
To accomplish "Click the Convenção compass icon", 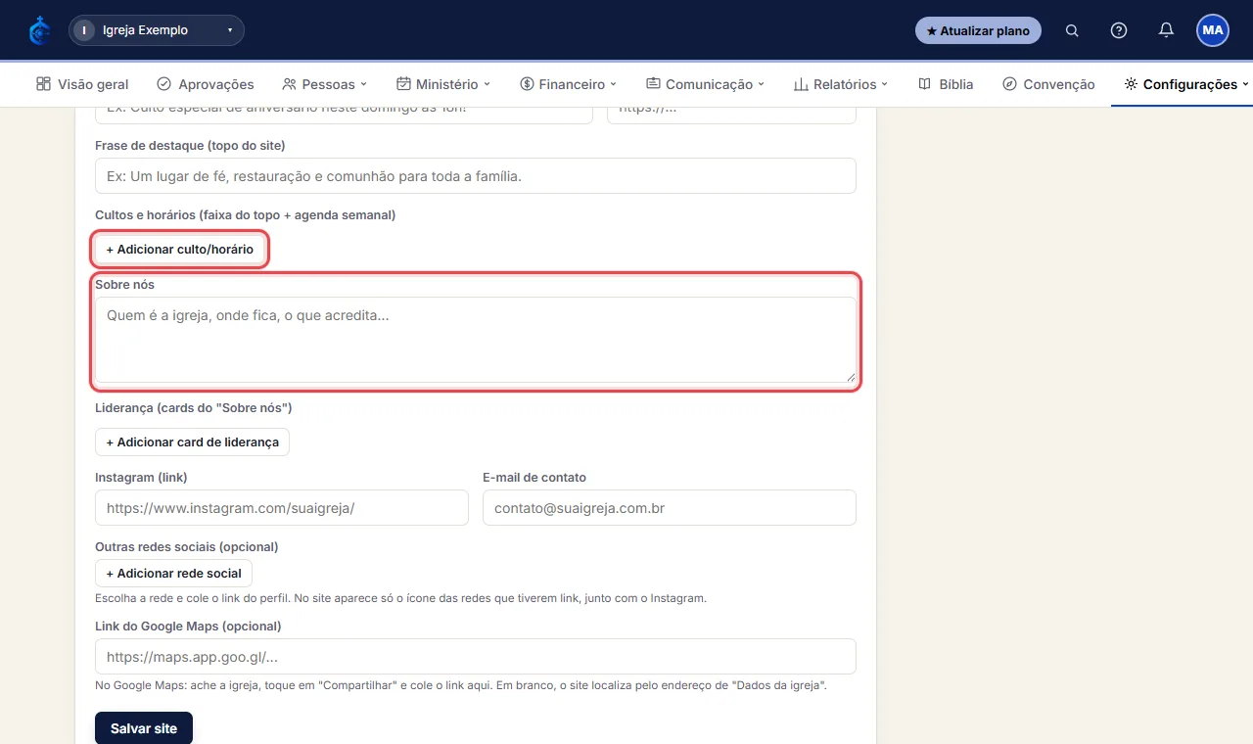I will 1009,84.
